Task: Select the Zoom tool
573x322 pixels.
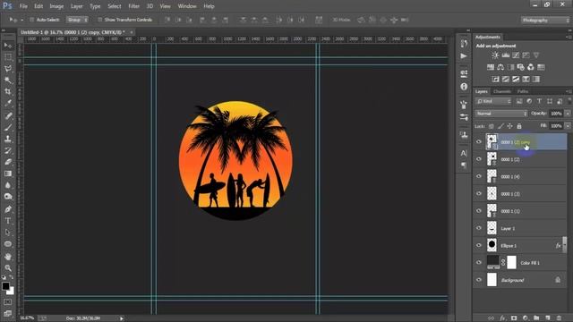Action: coord(8,268)
